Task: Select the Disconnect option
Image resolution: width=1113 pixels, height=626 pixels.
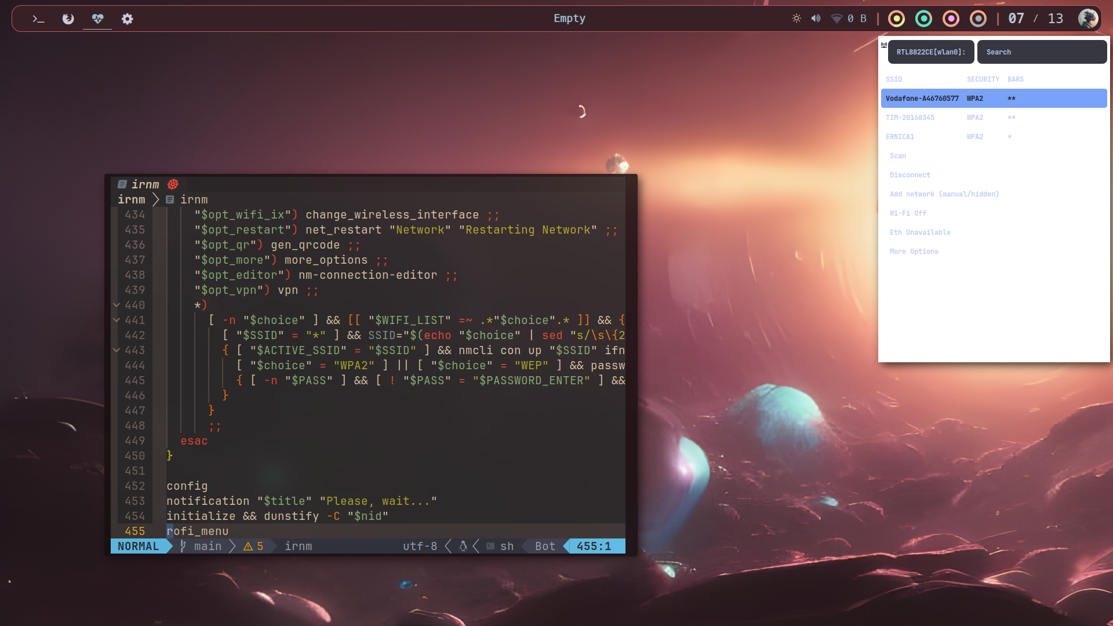Action: click(910, 175)
